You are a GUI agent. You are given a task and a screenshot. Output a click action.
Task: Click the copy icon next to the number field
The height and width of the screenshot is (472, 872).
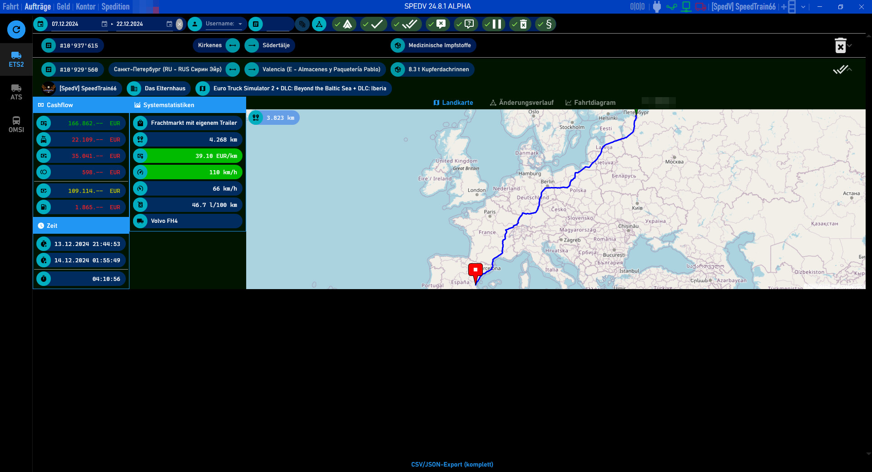pyautogui.click(x=302, y=24)
